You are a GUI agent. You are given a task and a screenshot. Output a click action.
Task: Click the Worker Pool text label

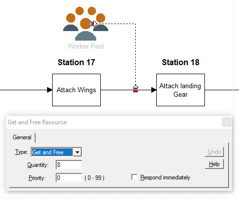click(86, 46)
